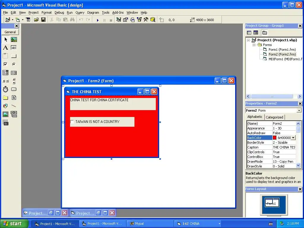This screenshot has height=228, width=304.
Task: Select the Image control tool
Action: (x=6, y=114)
